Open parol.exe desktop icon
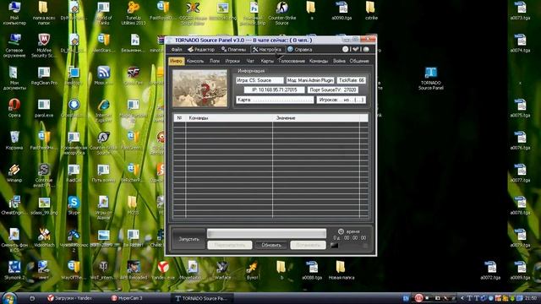 point(44,108)
